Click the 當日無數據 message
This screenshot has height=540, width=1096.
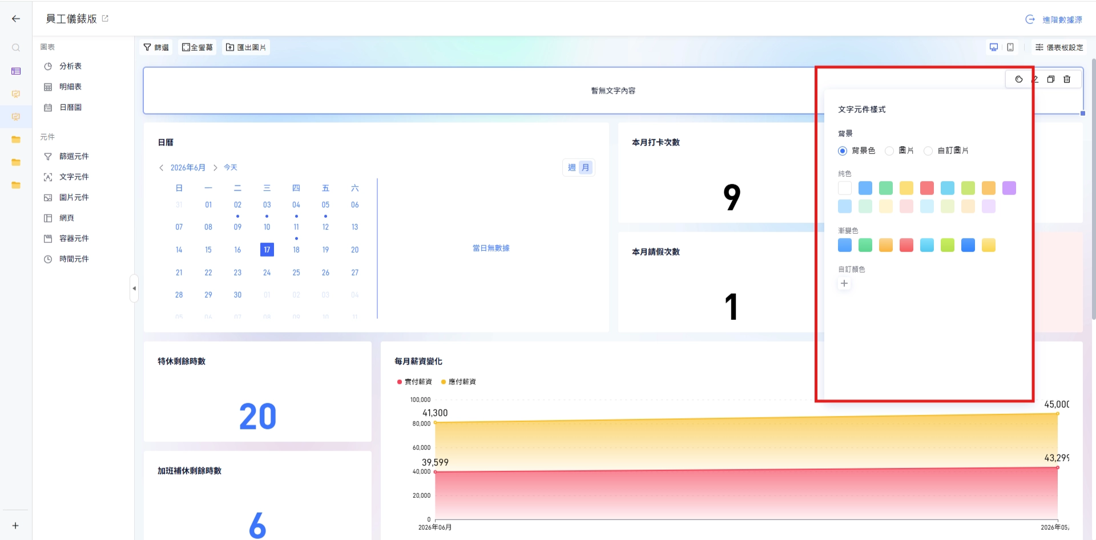(x=491, y=248)
